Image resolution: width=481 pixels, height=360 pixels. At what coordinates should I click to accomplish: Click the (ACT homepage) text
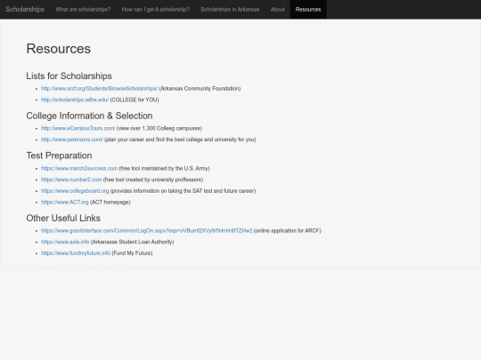tap(110, 203)
